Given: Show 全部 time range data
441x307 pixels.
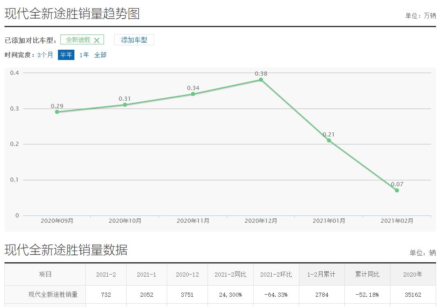Looking at the screenshot, I should point(100,55).
